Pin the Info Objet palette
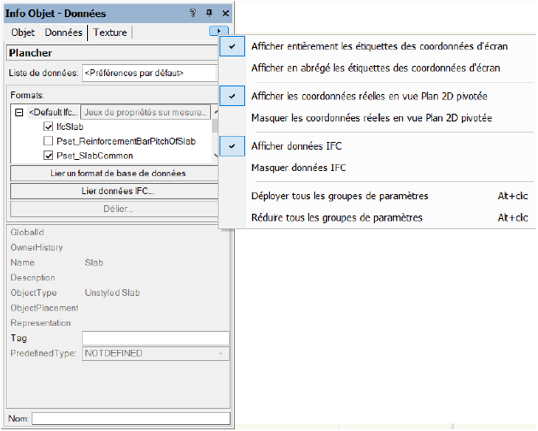Image resolution: width=538 pixels, height=431 pixels. point(210,14)
